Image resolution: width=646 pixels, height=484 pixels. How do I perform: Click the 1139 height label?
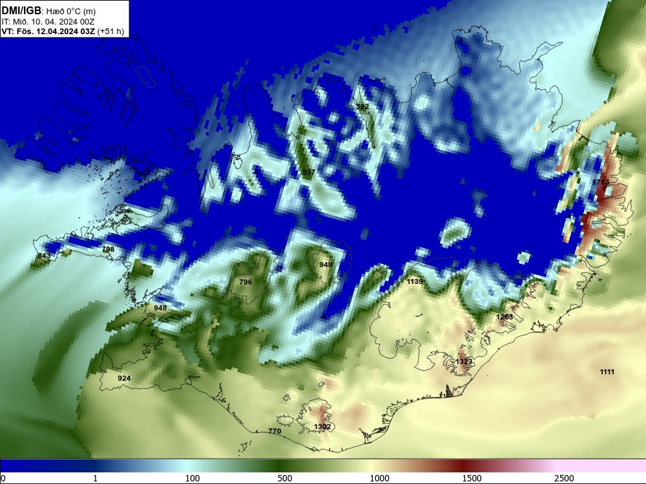pyautogui.click(x=415, y=281)
